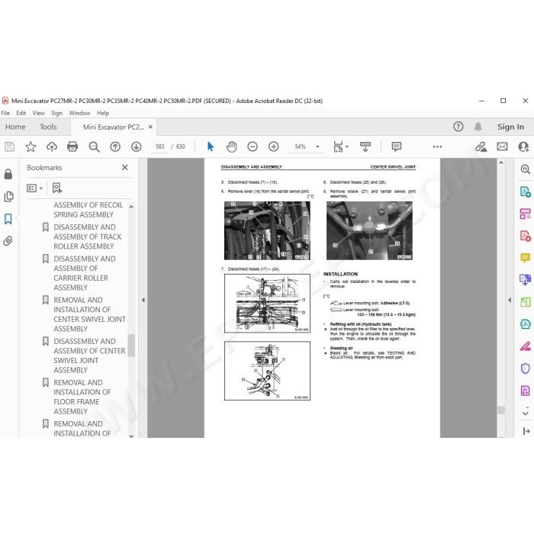The width and height of the screenshot is (534, 534).
Task: Open the Find text search tool
Action: pos(94,146)
